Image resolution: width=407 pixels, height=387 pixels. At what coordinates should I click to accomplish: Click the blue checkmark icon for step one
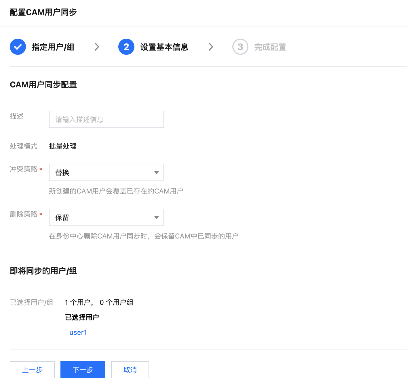[18, 47]
